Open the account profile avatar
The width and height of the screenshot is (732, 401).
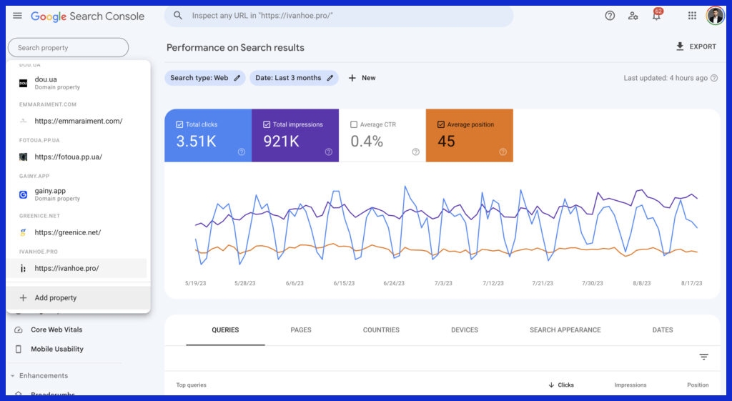(x=715, y=16)
